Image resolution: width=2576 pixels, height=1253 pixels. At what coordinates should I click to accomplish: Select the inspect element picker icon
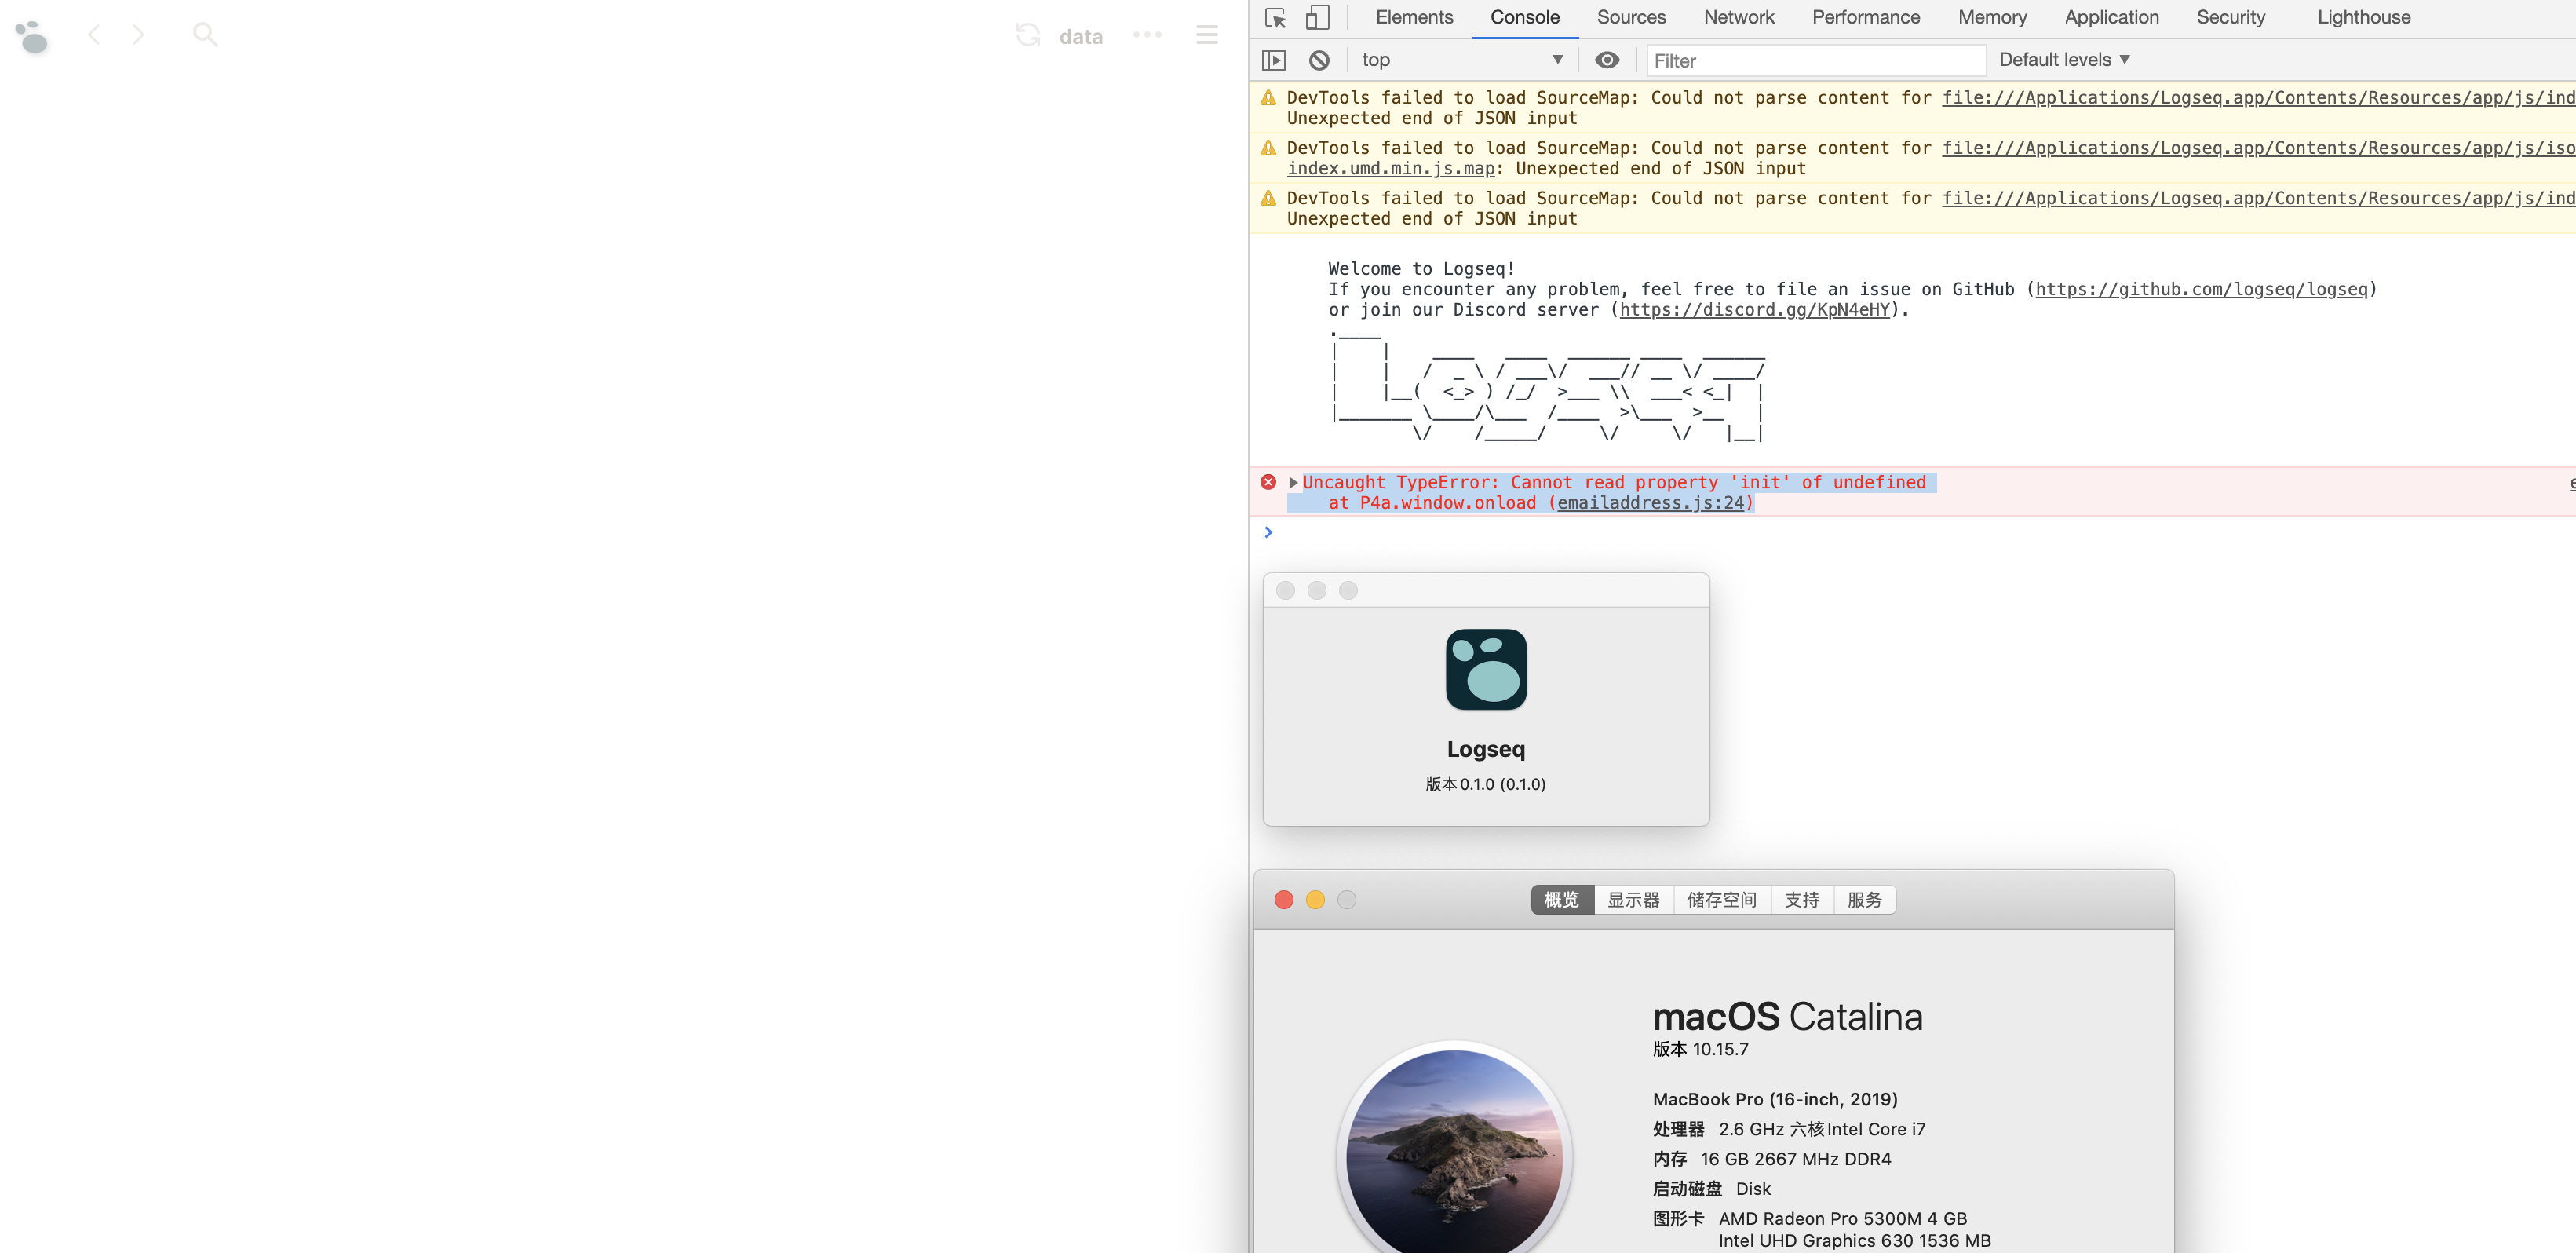[1275, 18]
